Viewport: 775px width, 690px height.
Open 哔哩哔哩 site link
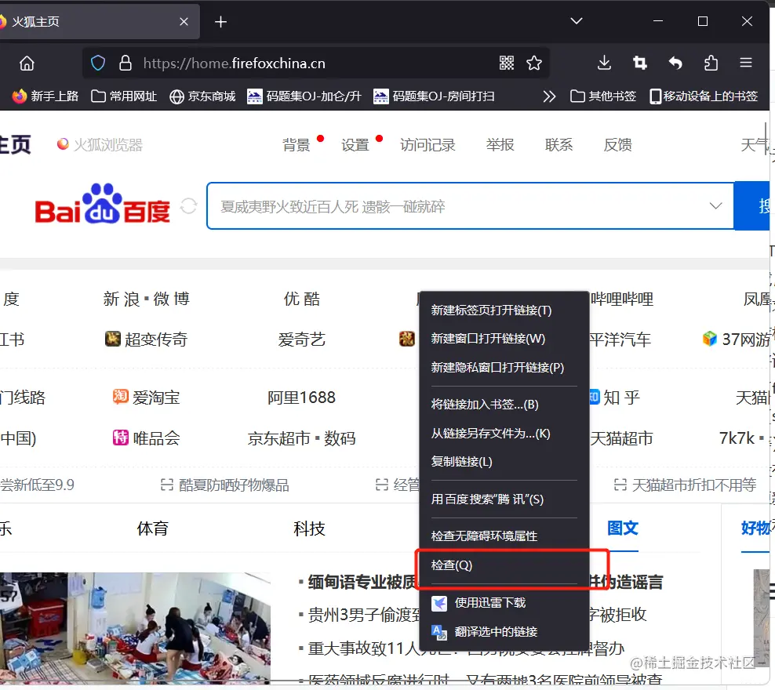coord(622,299)
